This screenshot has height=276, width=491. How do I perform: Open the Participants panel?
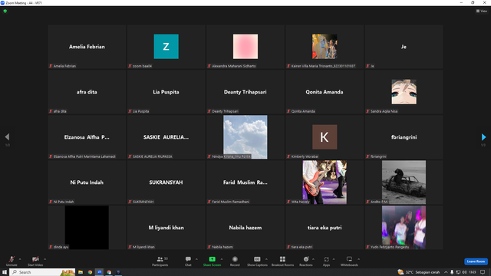click(160, 261)
